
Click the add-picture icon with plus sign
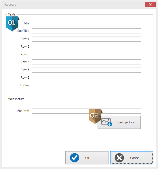(106, 122)
